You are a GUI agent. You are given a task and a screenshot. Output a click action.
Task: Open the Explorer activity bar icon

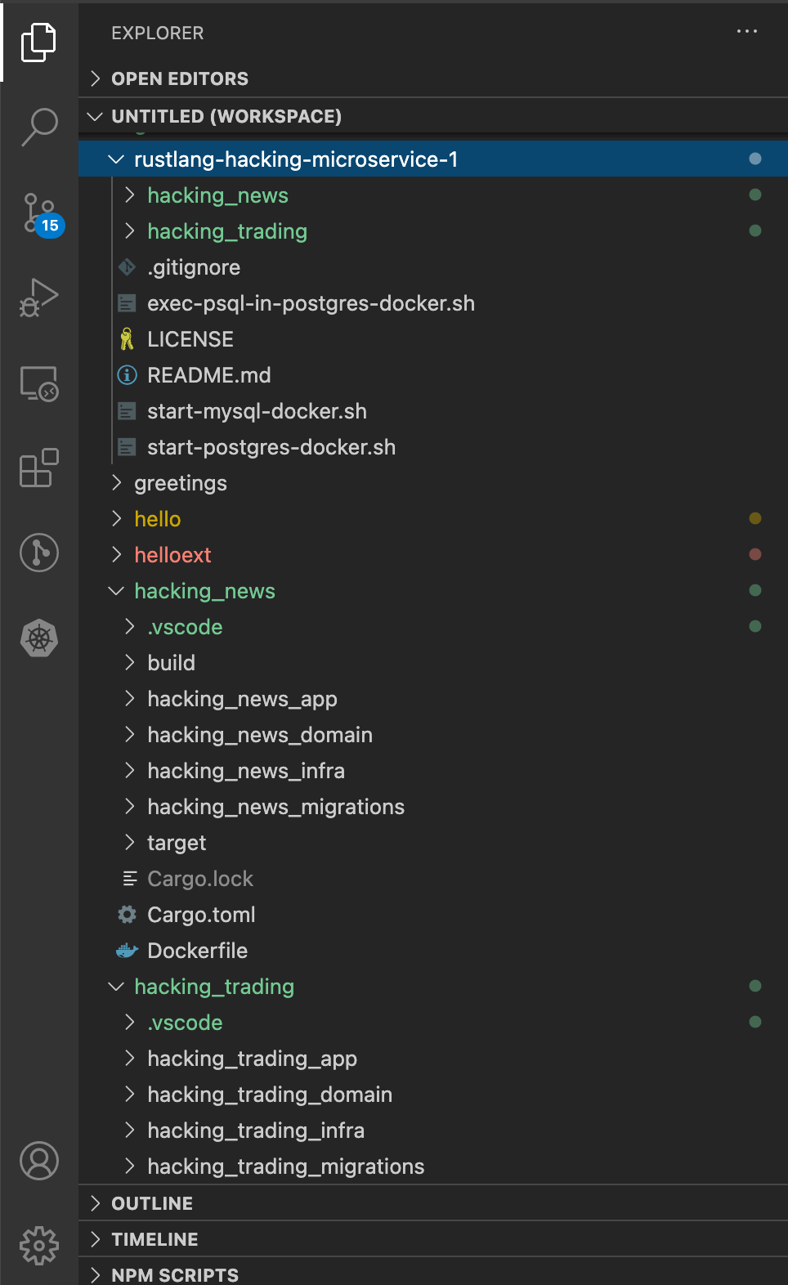click(38, 43)
